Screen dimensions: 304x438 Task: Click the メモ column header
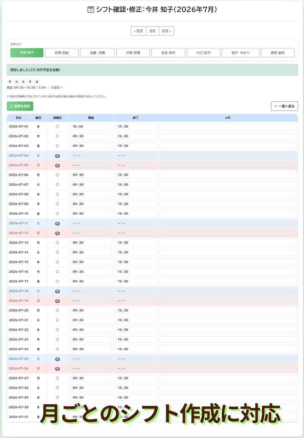coord(228,118)
